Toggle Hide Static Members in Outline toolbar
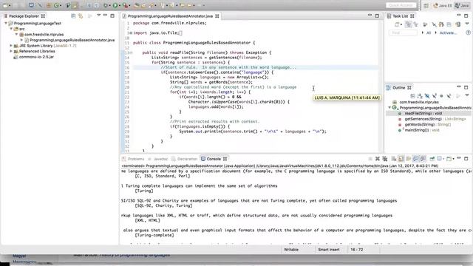 tap(434, 96)
